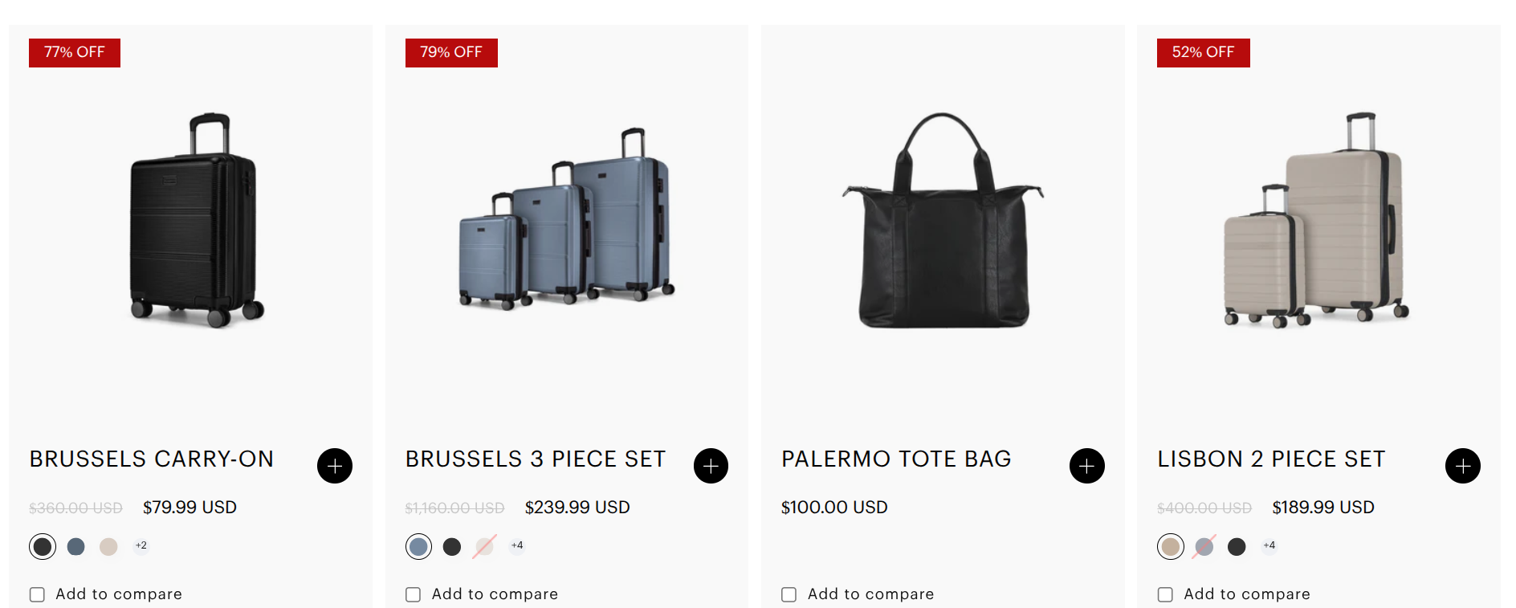Image resolution: width=1516 pixels, height=608 pixels.
Task: Check Add to compare for Brussels 3 Piece Set
Action: pyautogui.click(x=413, y=594)
